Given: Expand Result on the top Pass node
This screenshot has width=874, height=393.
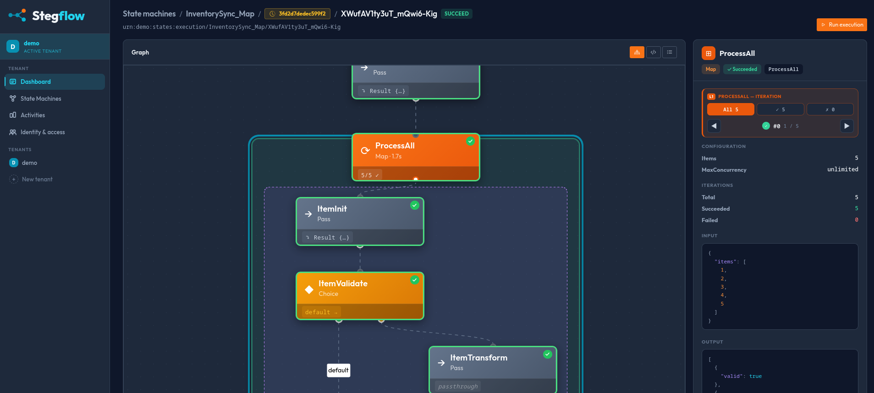Looking at the screenshot, I should coord(383,91).
